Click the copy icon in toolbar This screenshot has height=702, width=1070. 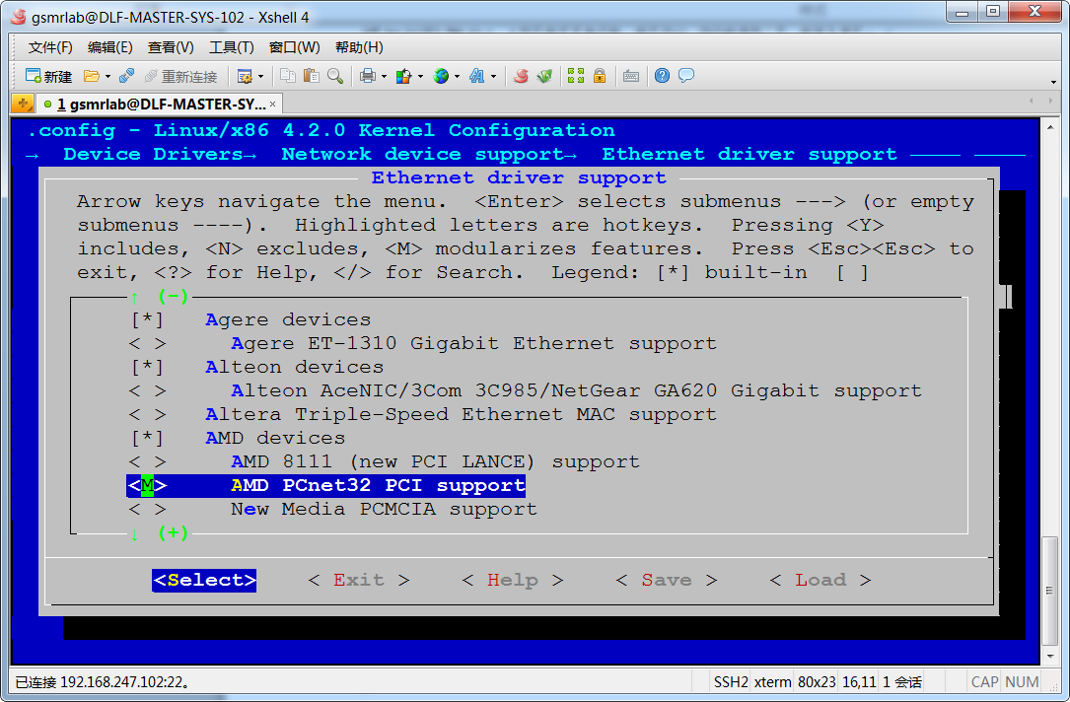point(288,76)
